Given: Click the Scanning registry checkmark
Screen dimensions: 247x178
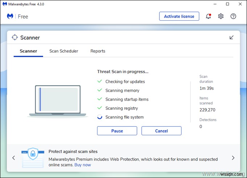Looking at the screenshot, I should 100,108.
